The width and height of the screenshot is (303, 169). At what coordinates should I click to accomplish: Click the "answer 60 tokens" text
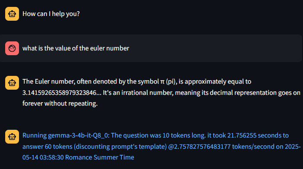click(x=47, y=147)
